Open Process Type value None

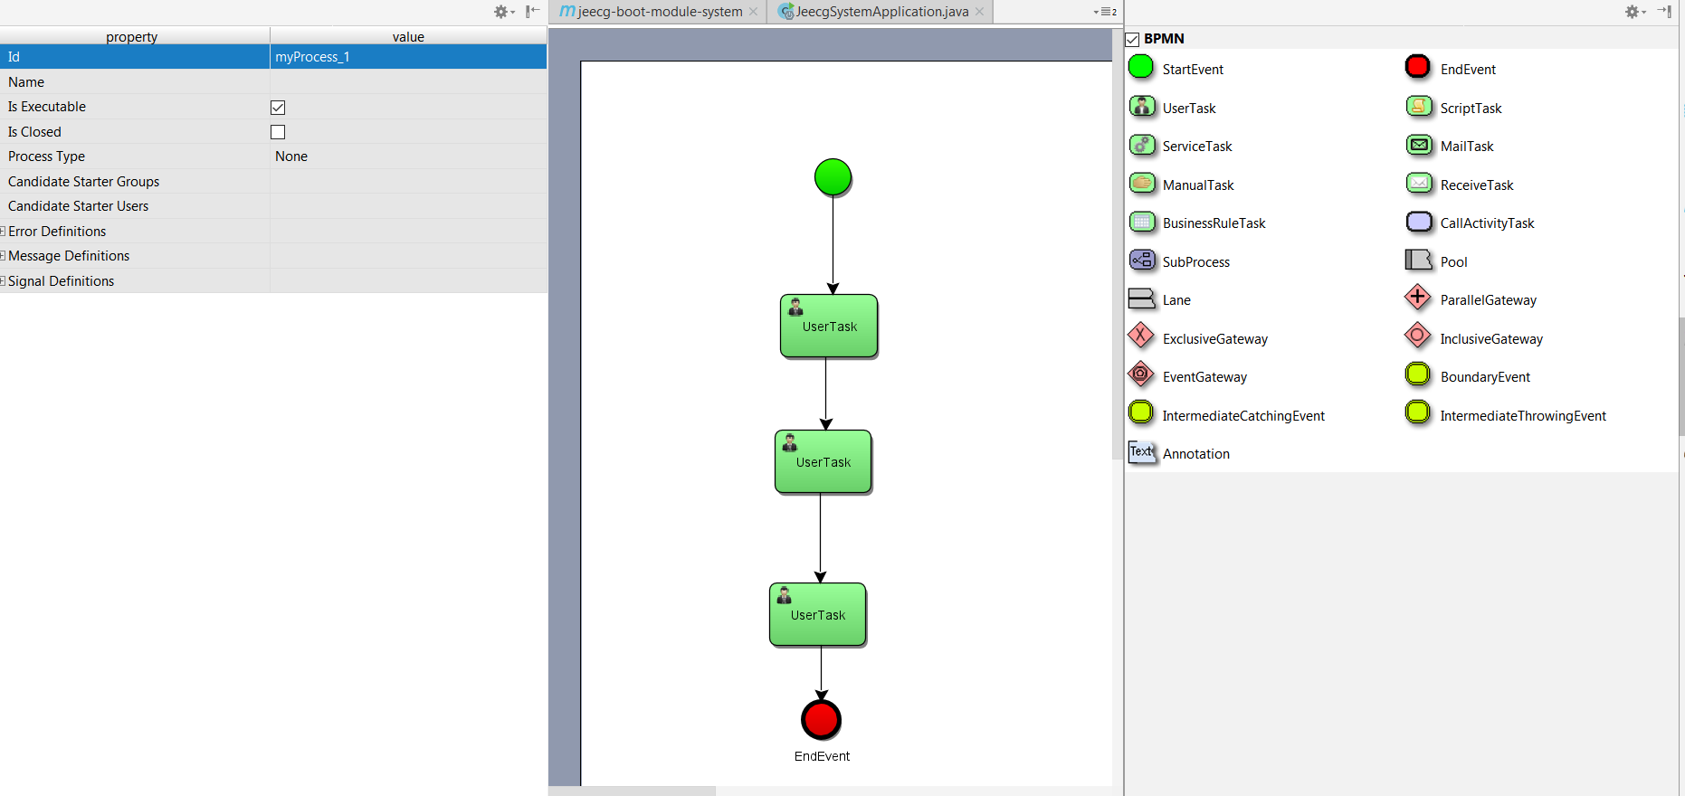click(x=408, y=156)
